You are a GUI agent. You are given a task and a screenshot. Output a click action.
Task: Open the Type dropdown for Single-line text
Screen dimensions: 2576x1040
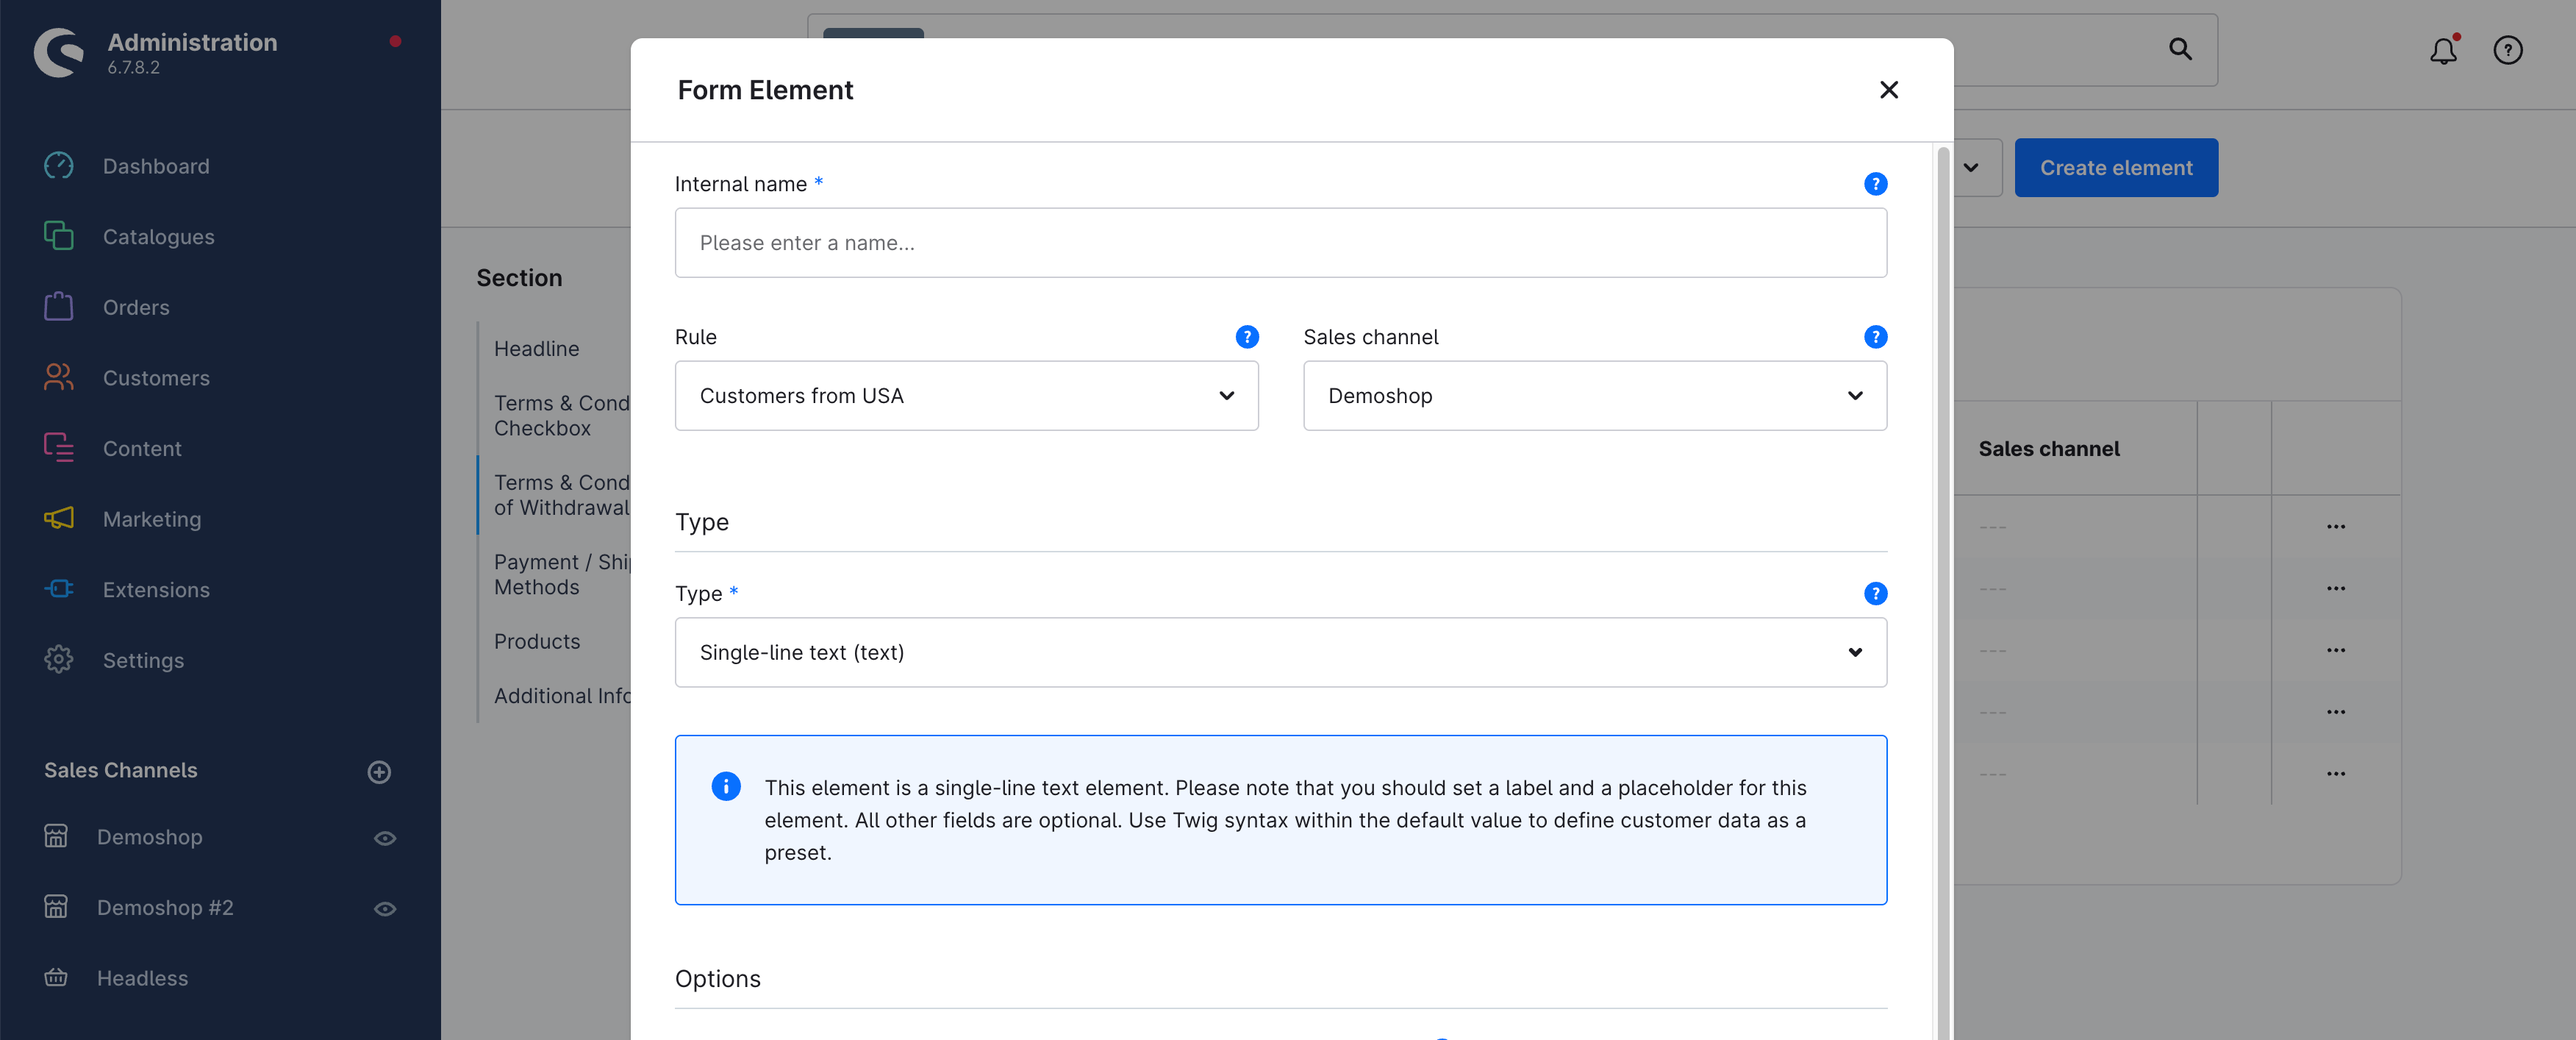[x=1280, y=652]
